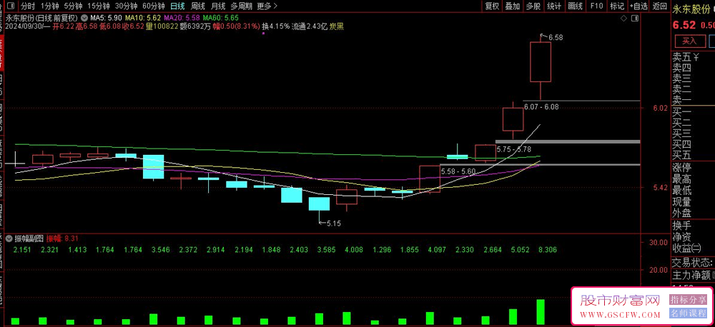Select the tallest green amplitude bar
The image size is (715, 327).
click(x=541, y=312)
